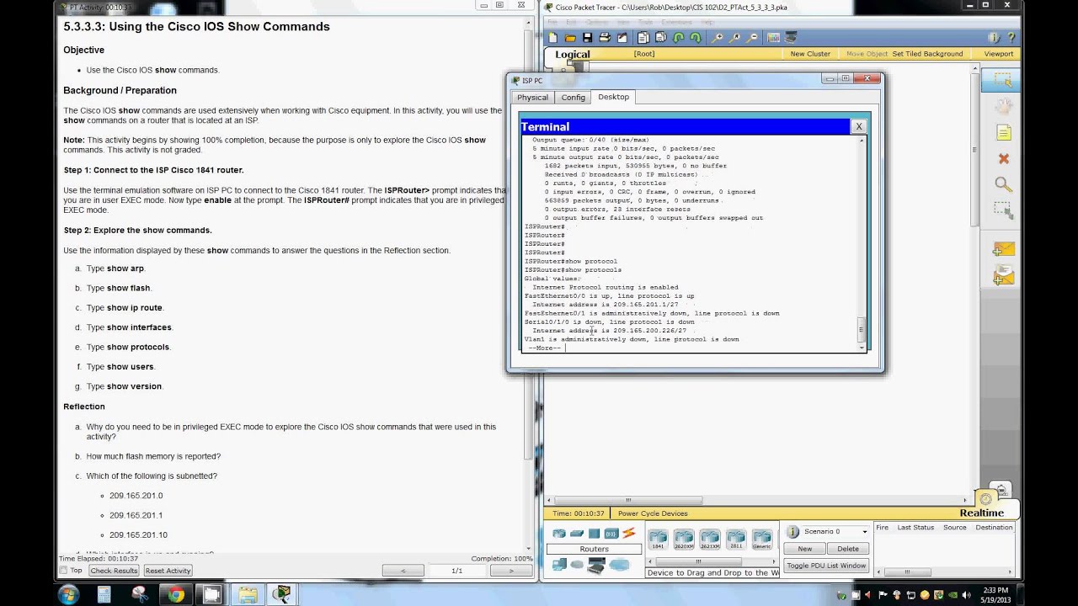The height and width of the screenshot is (606, 1078).
Task: Open the Drawing Palette icon
Action: pyautogui.click(x=773, y=38)
